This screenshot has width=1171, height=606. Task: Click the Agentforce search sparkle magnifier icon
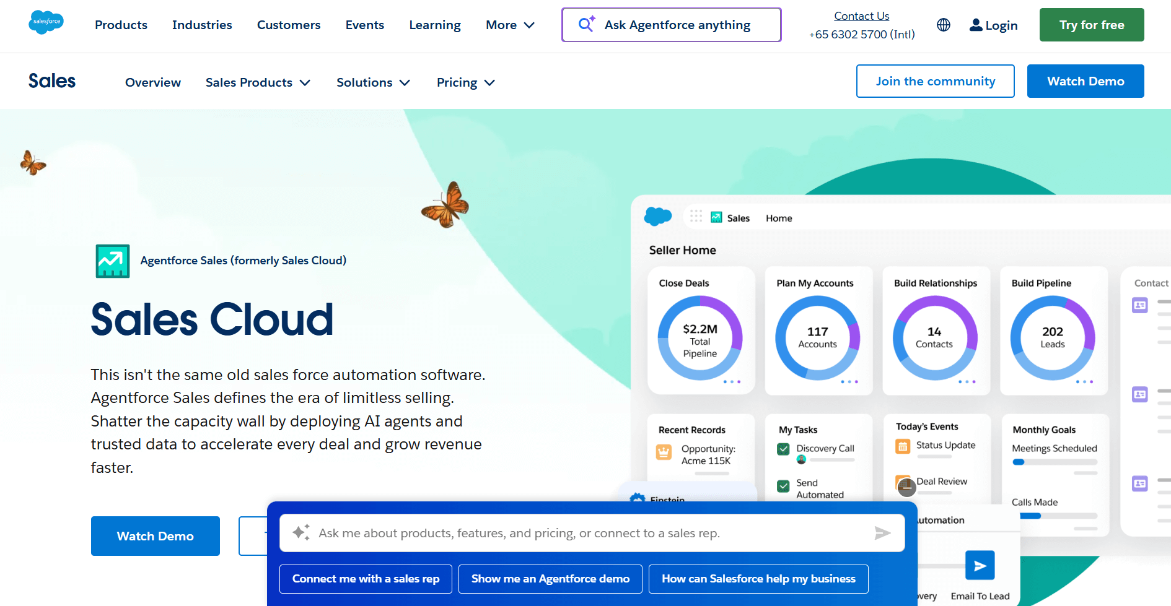[586, 24]
